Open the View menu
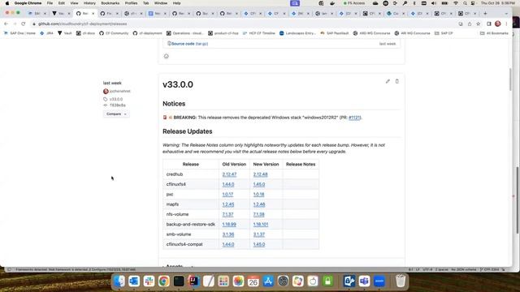This screenshot has width=520, height=292. [x=74, y=3]
